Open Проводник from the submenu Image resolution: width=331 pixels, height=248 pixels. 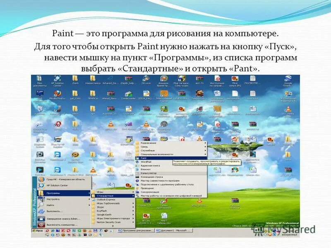171,188
